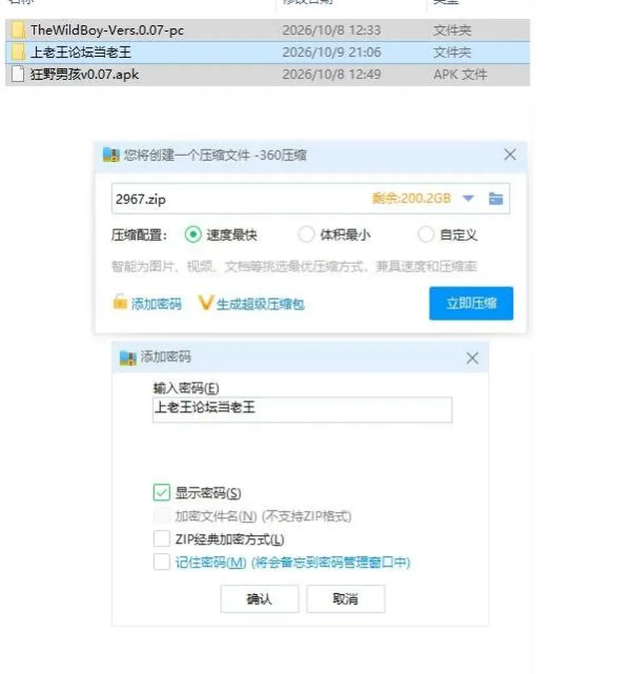Click the lock icon next to 添加密码
The height and width of the screenshot is (674, 632).
[120, 302]
